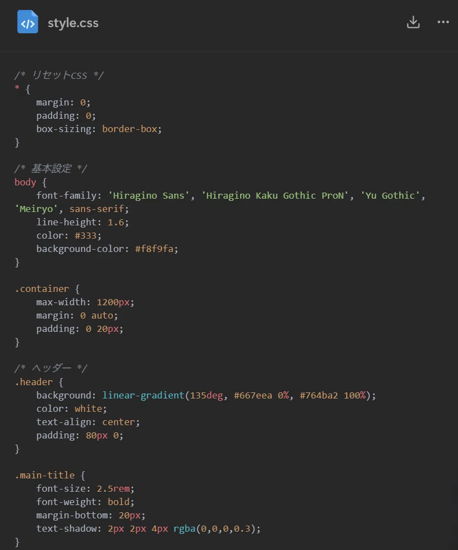This screenshot has width=458, height=550.
Task: Click the 'Meiryo' font name
Action: tap(37, 209)
